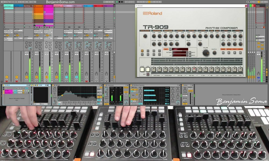Select the SH-101 track header

(88, 6)
